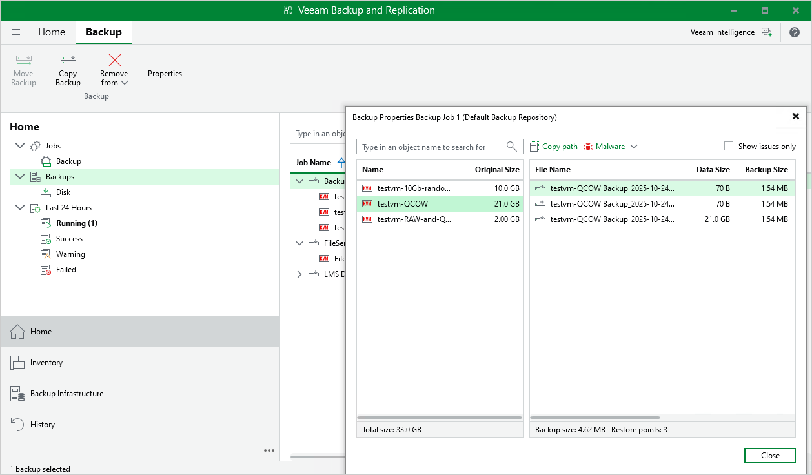812x475 pixels.
Task: Click the History clock icon
Action: 17,425
